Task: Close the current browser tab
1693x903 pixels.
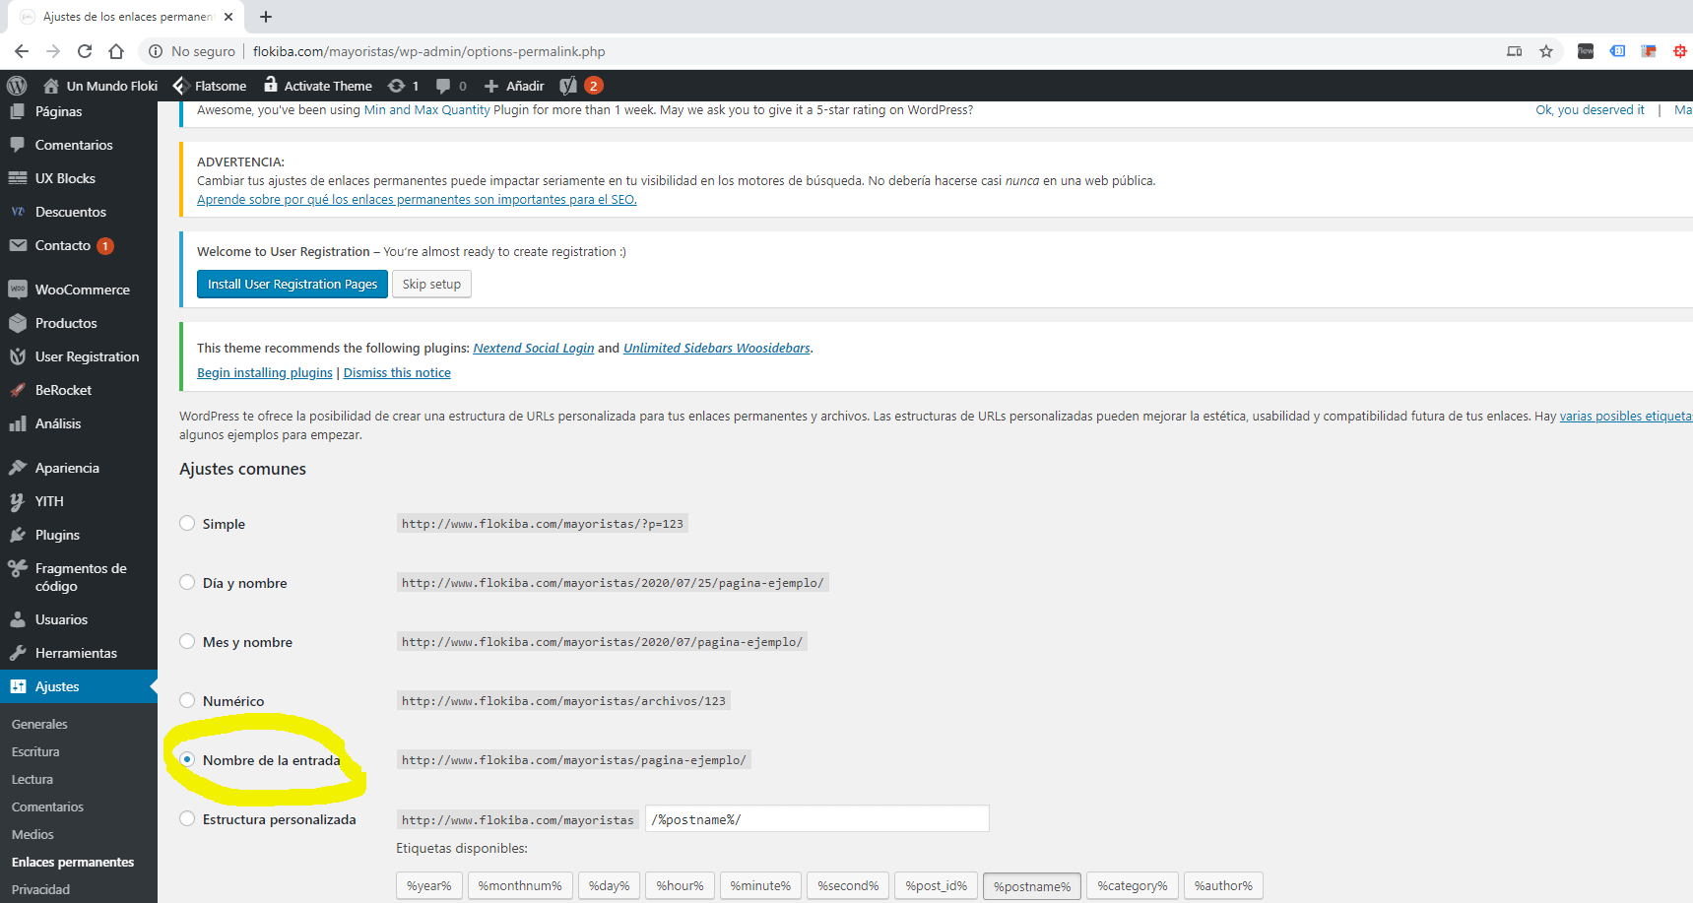Action: tap(228, 17)
